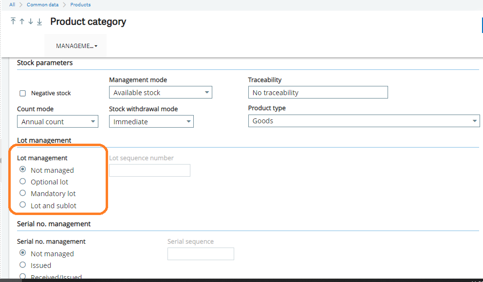Select the Optional lot radio button
This screenshot has height=282, width=483.
tap(22, 182)
